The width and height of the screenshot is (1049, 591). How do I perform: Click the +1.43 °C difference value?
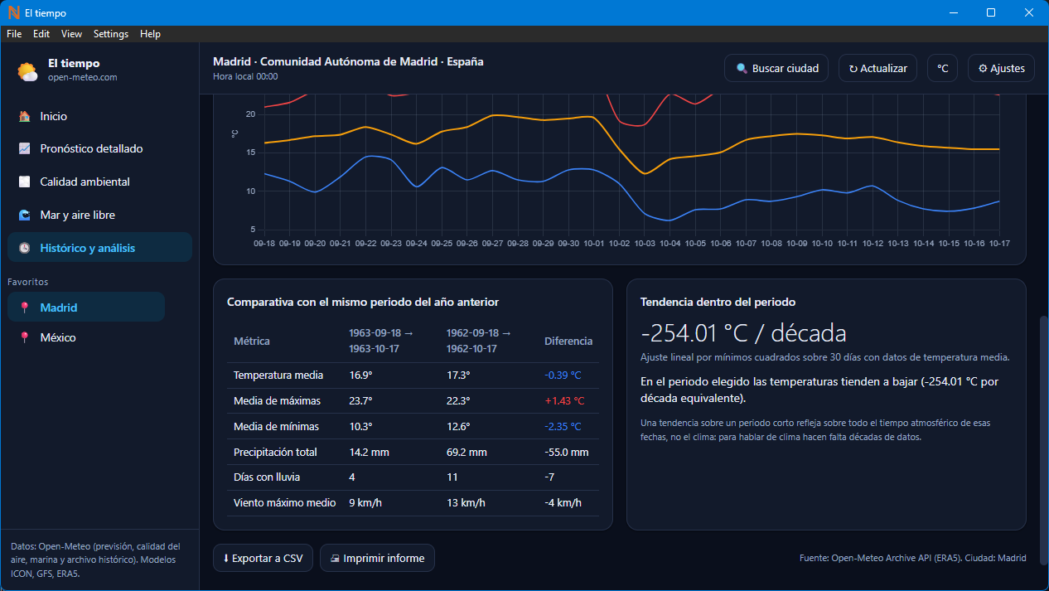click(564, 401)
